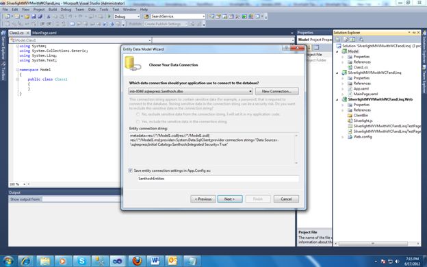Select Web.config in Solution Explorer
The image size is (427, 267).
[363, 137]
